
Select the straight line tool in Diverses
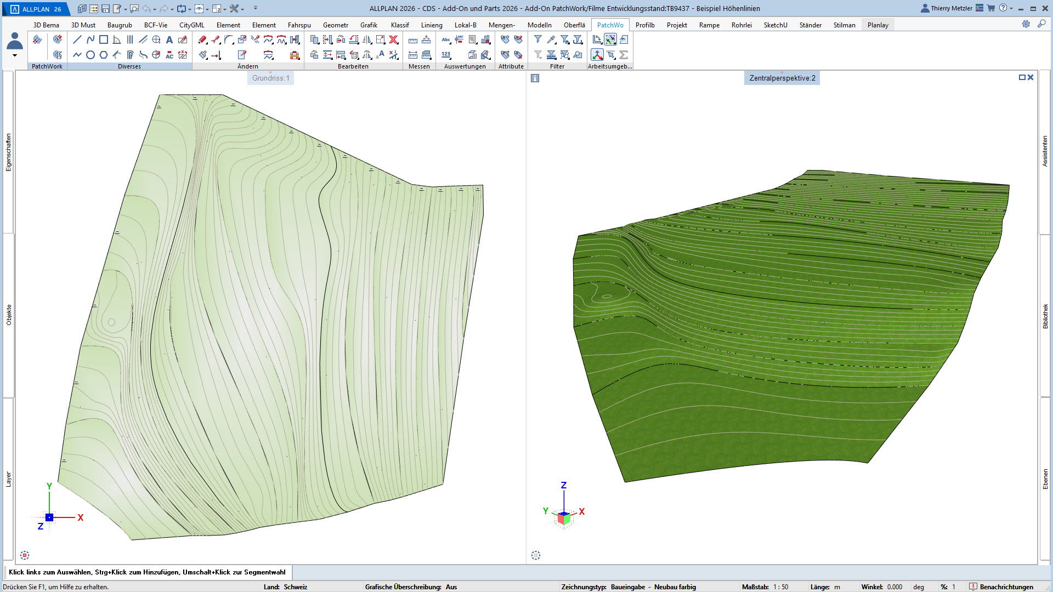tap(77, 39)
